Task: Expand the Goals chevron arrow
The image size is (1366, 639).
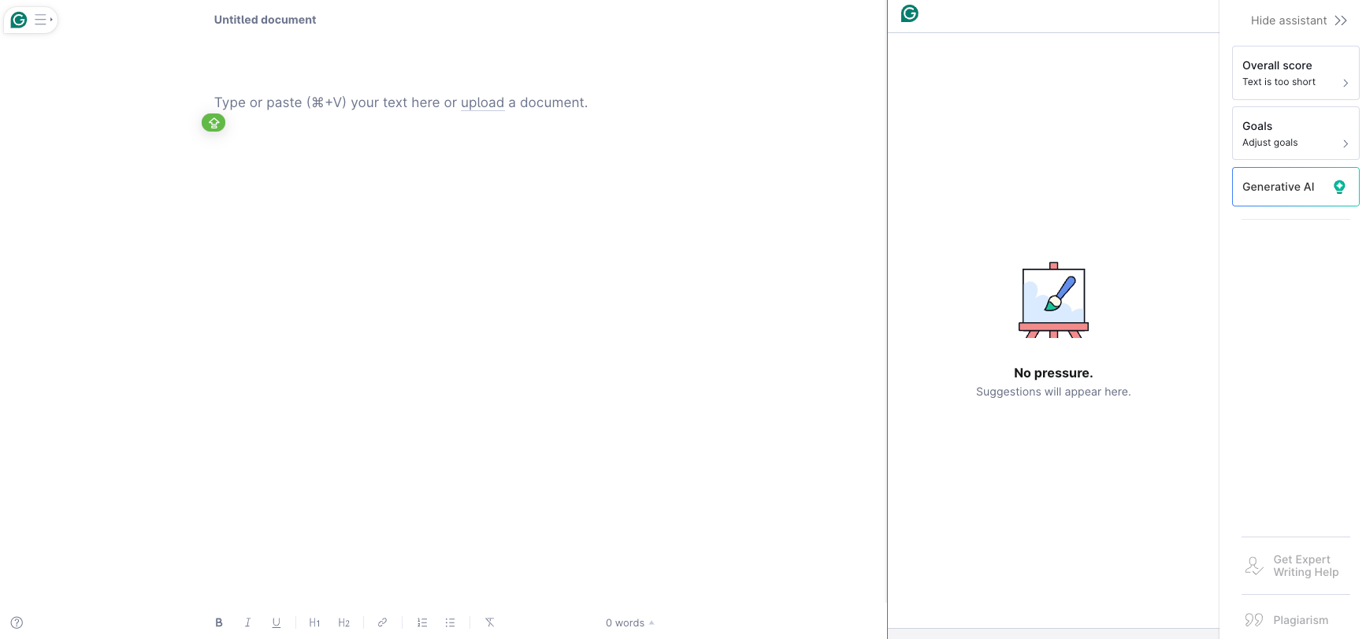Action: [x=1346, y=143]
